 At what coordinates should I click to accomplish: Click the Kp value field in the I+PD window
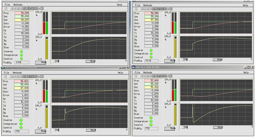point(22,30)
